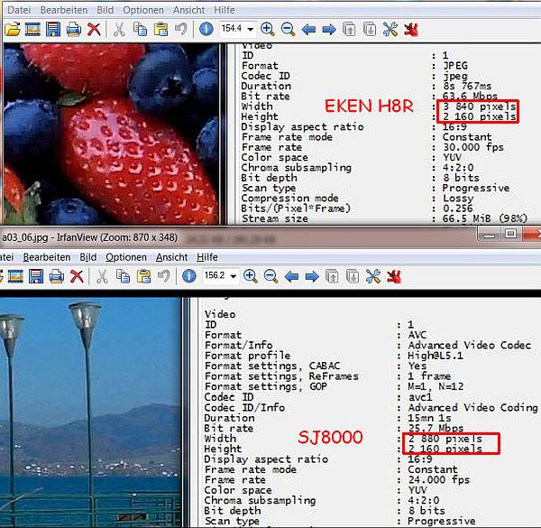
Task: Open Hilfe menu in upper window
Action: tap(225, 10)
